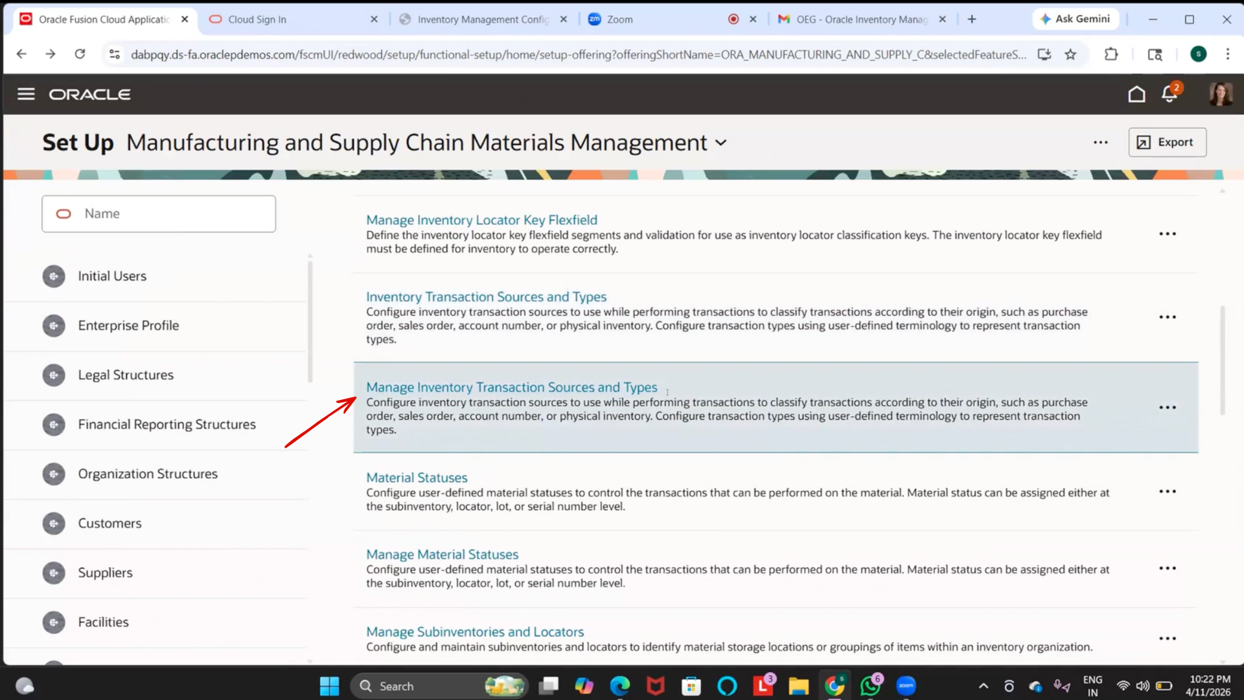Click the Legal Structures functional area icon

click(54, 375)
